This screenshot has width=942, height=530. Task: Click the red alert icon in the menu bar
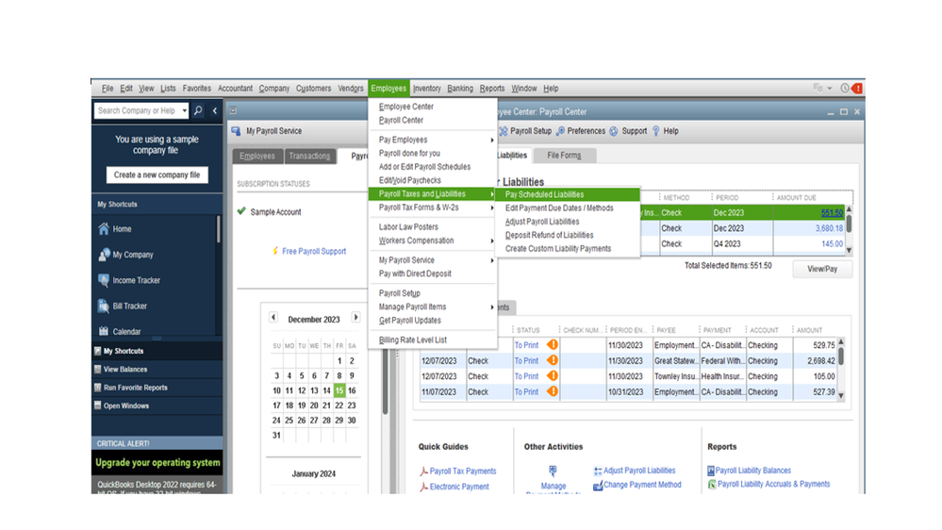(x=857, y=89)
